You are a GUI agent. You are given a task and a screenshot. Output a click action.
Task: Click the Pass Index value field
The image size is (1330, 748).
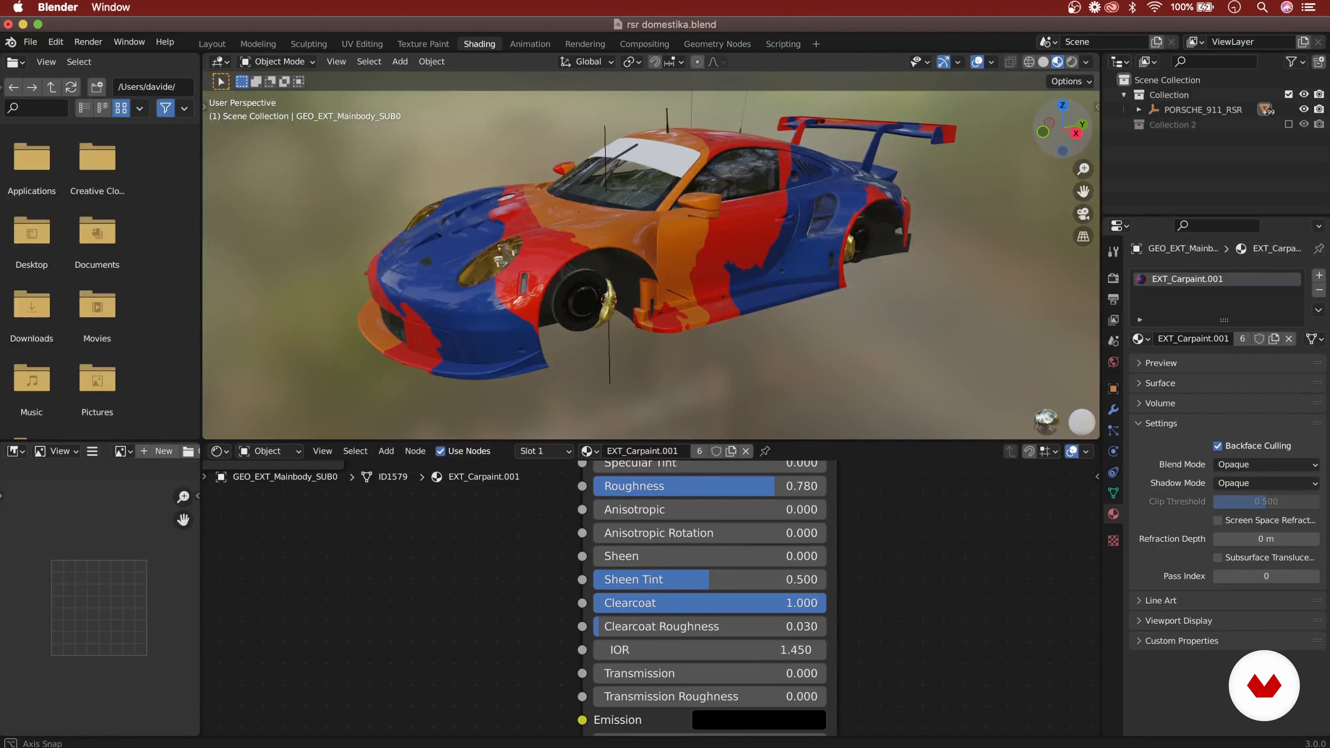coord(1266,576)
